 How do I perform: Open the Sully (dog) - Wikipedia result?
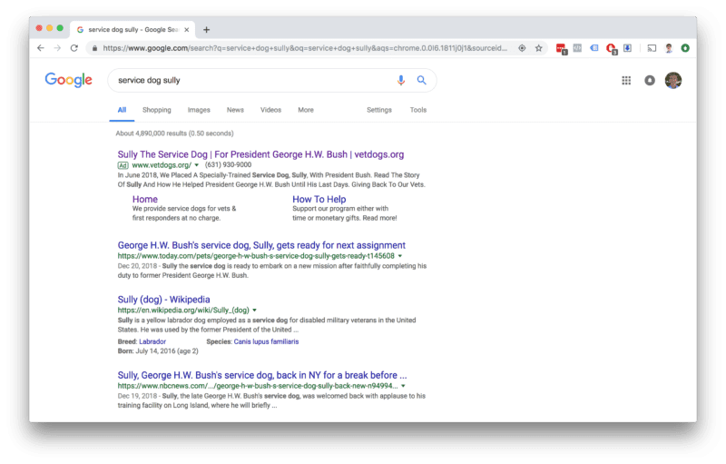click(x=164, y=300)
